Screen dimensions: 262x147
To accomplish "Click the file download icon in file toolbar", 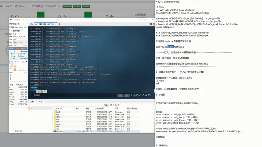I will coord(116,105).
